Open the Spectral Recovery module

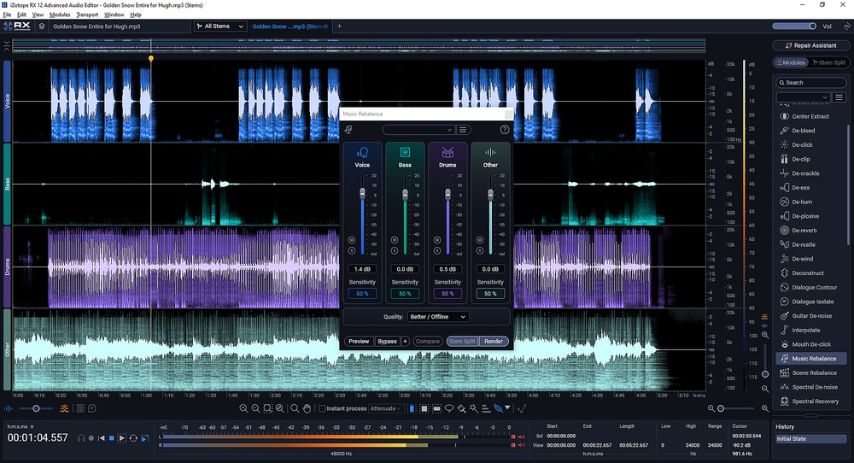coord(810,401)
